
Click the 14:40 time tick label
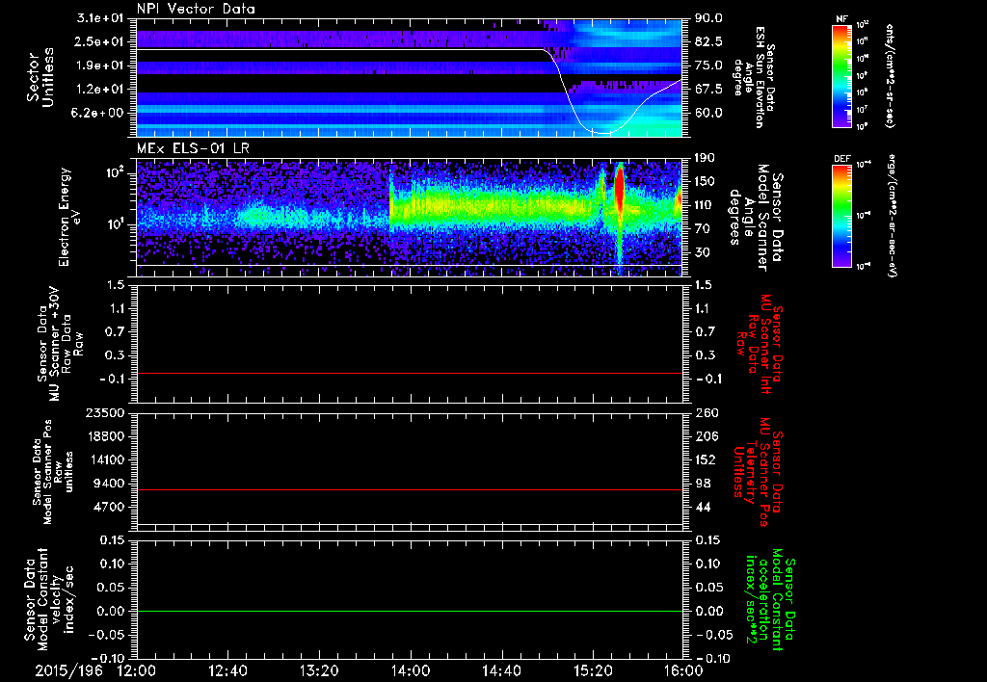pyautogui.click(x=501, y=670)
